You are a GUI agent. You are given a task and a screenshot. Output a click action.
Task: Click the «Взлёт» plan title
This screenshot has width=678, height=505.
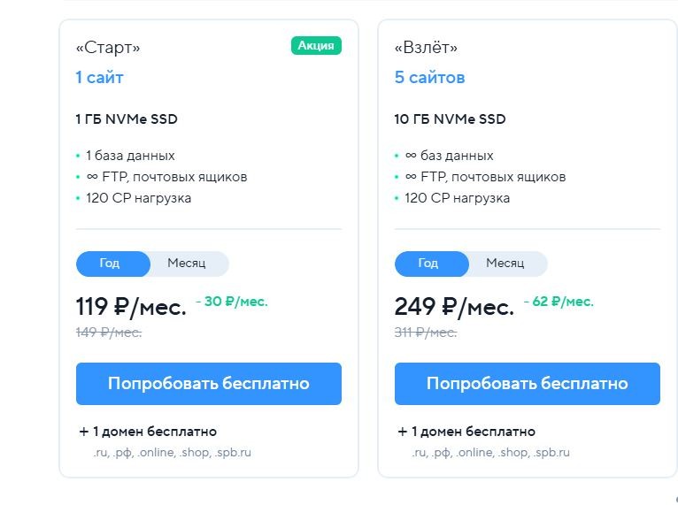pyautogui.click(x=426, y=47)
